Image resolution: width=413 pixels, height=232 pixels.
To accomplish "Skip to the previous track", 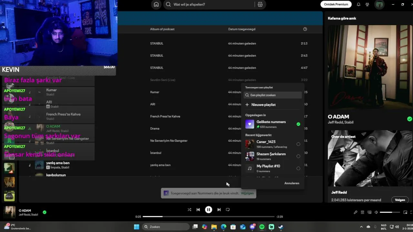I will point(198,209).
